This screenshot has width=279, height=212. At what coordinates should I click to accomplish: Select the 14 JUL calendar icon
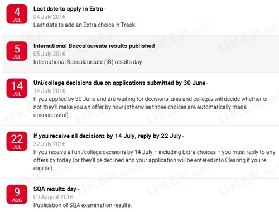[x=17, y=88]
